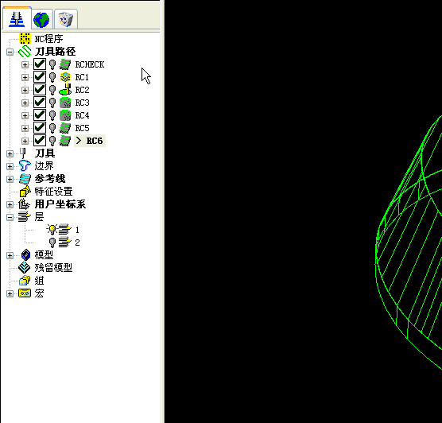Collapse the 层 levels branch
The image size is (442, 423).
click(x=10, y=217)
